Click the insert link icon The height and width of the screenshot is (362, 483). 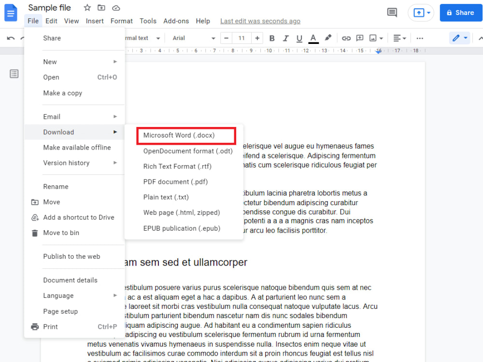pyautogui.click(x=346, y=38)
